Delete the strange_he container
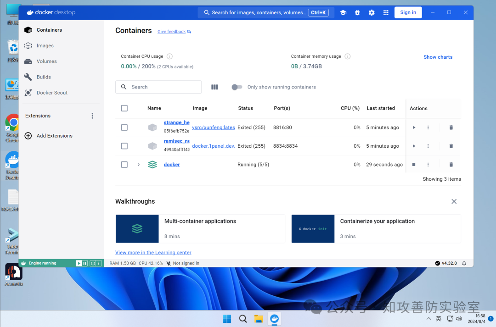This screenshot has height=327, width=496. (451, 127)
